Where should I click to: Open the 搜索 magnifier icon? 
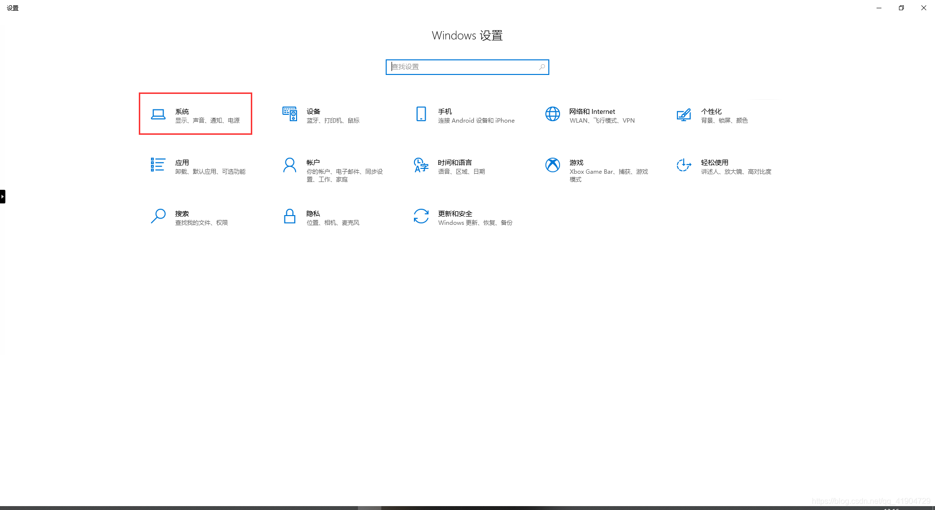click(158, 216)
